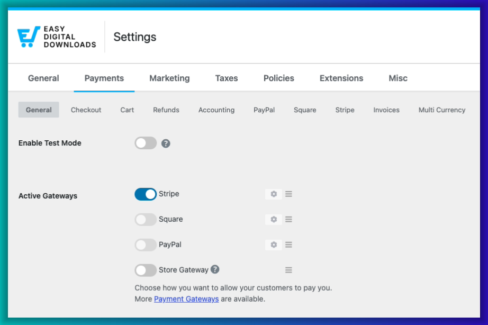
Task: Click the Square gateway label text
Action: pos(170,219)
